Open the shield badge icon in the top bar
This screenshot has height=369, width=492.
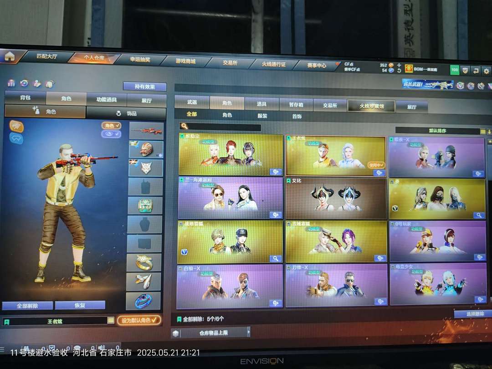pyautogui.click(x=465, y=71)
